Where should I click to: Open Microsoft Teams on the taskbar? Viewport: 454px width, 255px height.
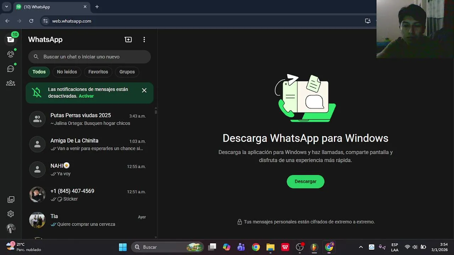(241, 247)
